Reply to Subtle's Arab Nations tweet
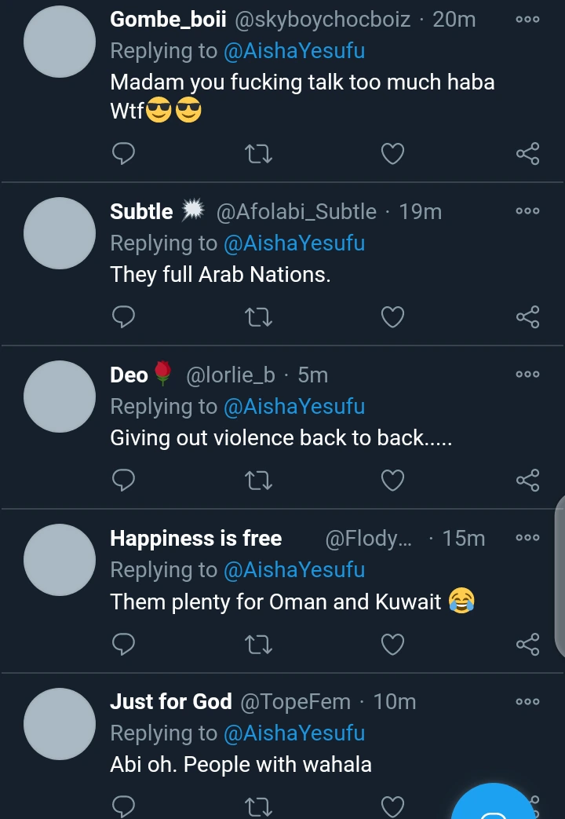This screenshot has height=819, width=565. [x=123, y=316]
